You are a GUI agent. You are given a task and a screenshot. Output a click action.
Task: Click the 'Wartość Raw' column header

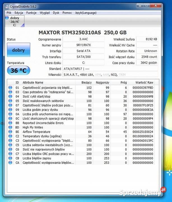(x=144, y=82)
